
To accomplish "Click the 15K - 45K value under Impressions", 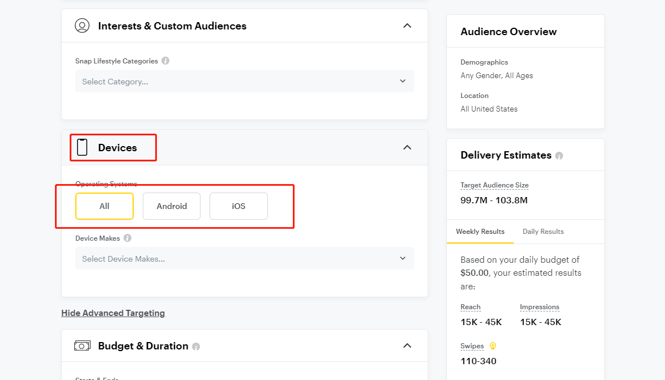I will [x=541, y=322].
